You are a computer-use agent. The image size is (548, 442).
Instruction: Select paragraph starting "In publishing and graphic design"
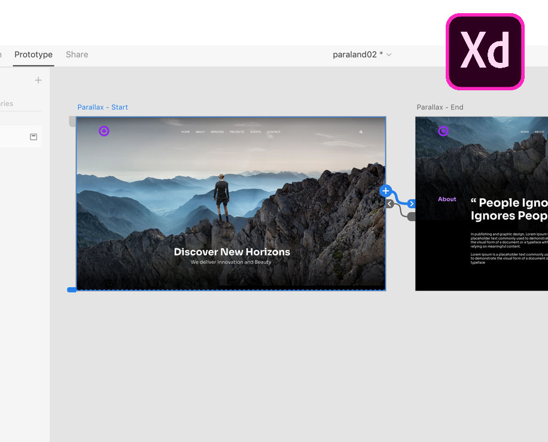coord(509,240)
